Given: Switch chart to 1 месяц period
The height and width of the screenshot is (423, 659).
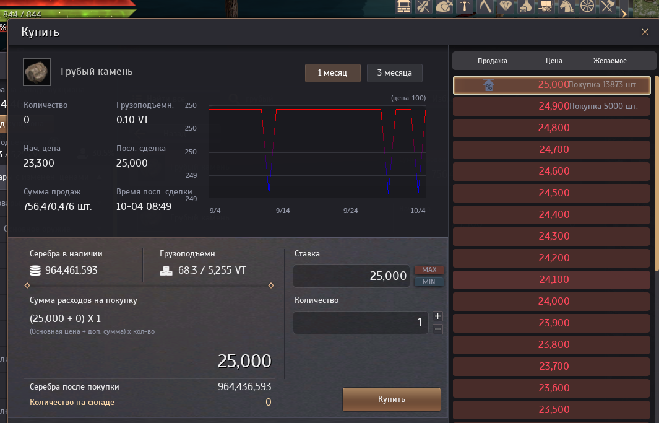Looking at the screenshot, I should tap(333, 73).
